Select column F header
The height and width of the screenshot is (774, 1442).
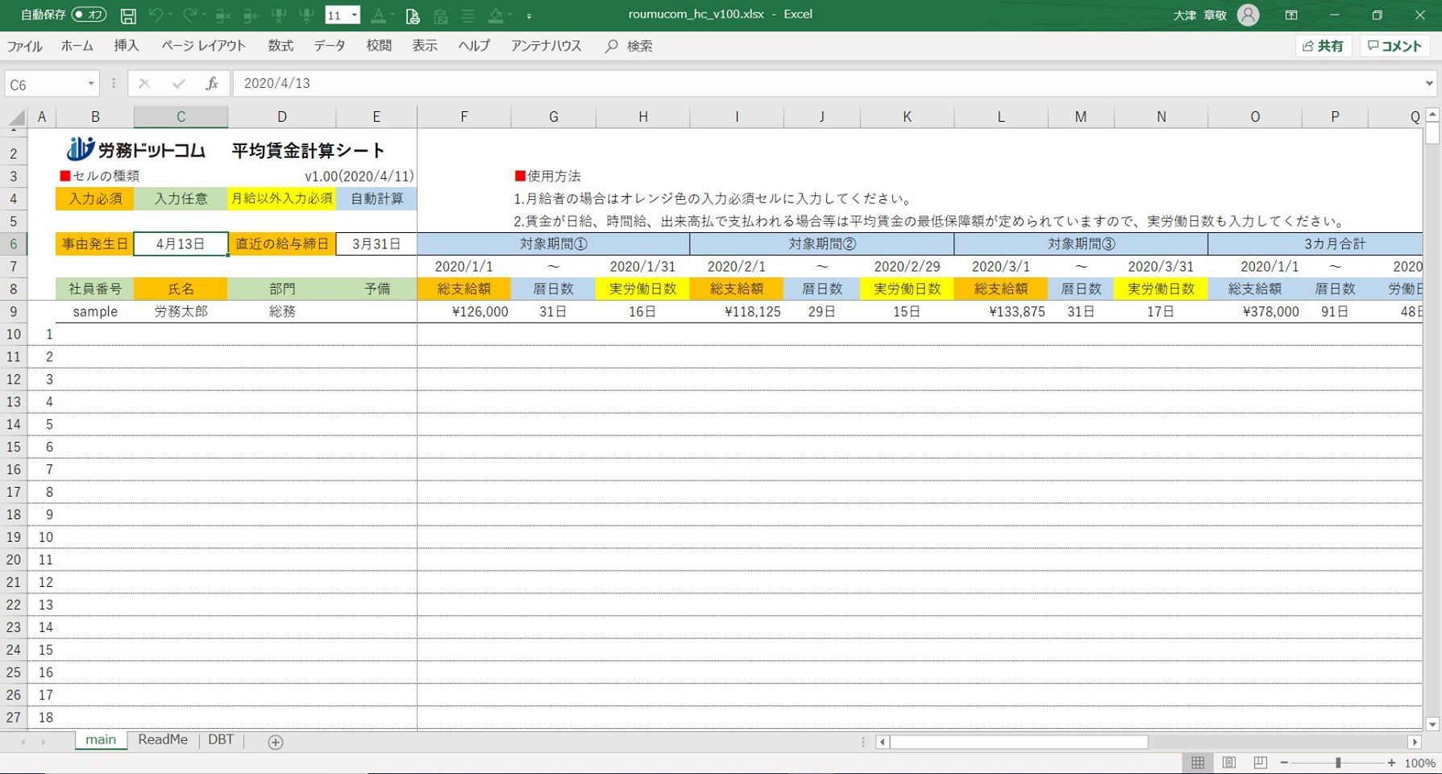pos(463,117)
